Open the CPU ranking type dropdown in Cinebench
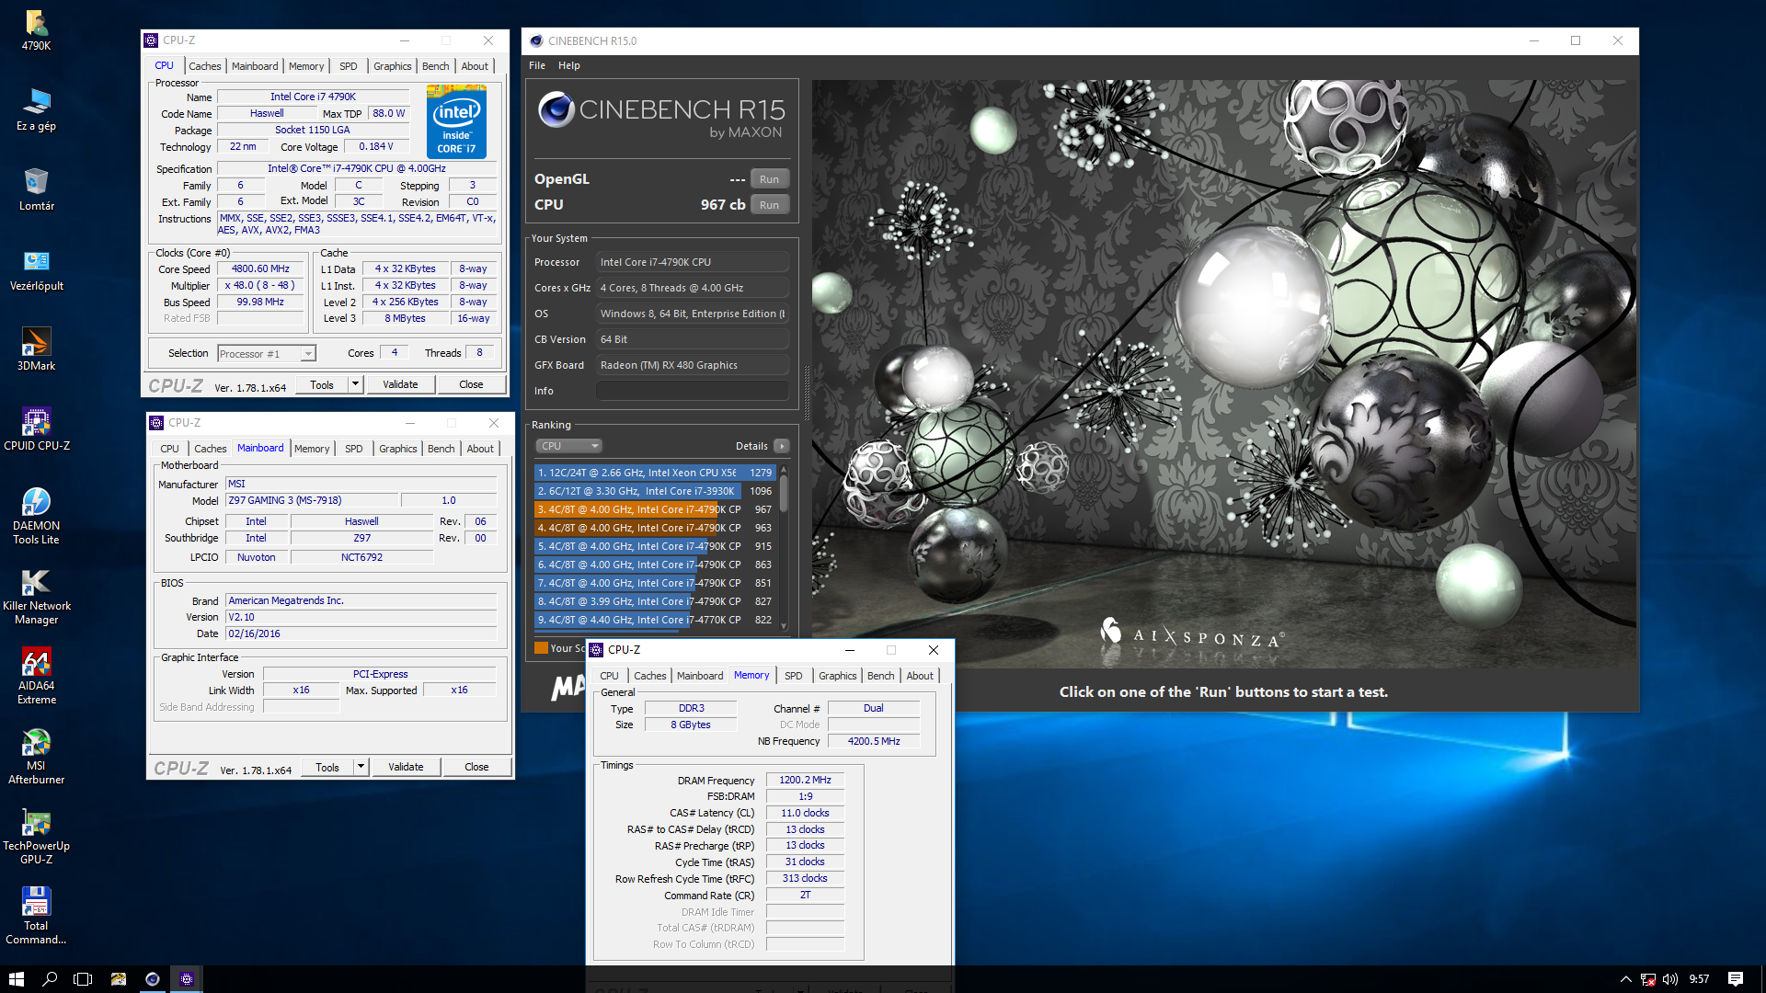Viewport: 1766px width, 993px height. 569,446
